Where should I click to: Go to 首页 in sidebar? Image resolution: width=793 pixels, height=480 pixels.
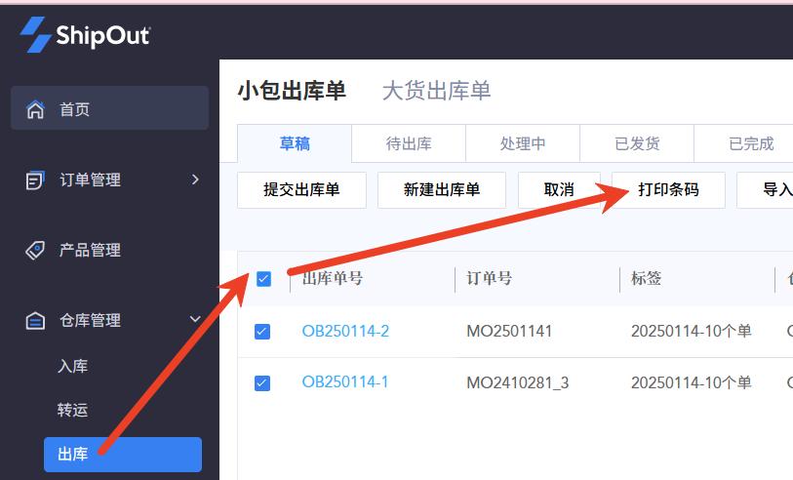coord(110,108)
